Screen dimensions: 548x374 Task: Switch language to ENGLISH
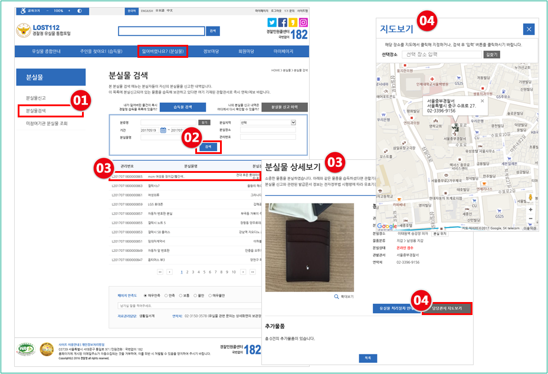coord(147,11)
